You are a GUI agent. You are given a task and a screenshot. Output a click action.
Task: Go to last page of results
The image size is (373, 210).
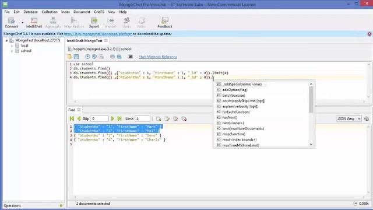tap(119, 118)
